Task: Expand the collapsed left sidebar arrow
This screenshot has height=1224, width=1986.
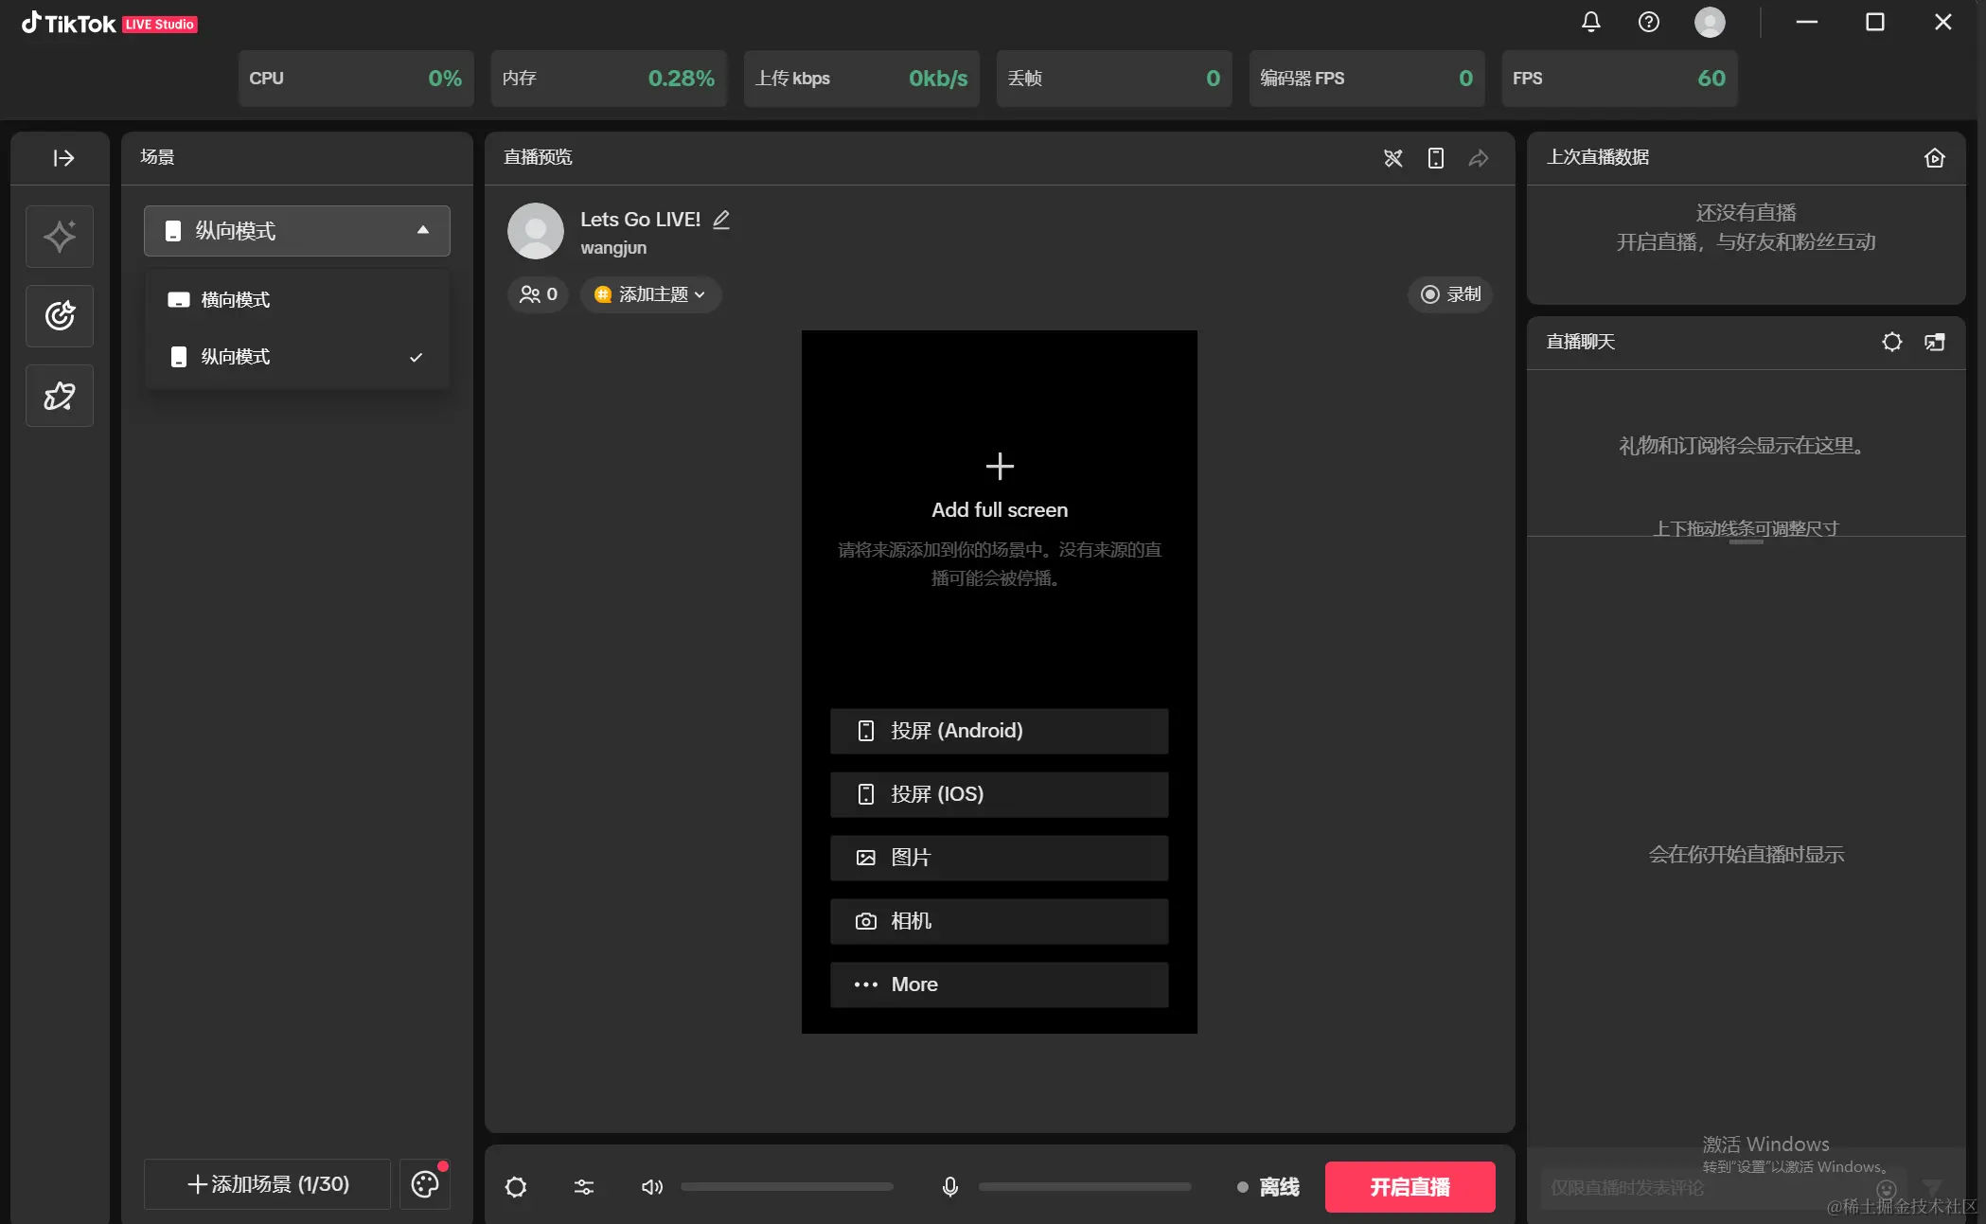Action: (x=62, y=158)
